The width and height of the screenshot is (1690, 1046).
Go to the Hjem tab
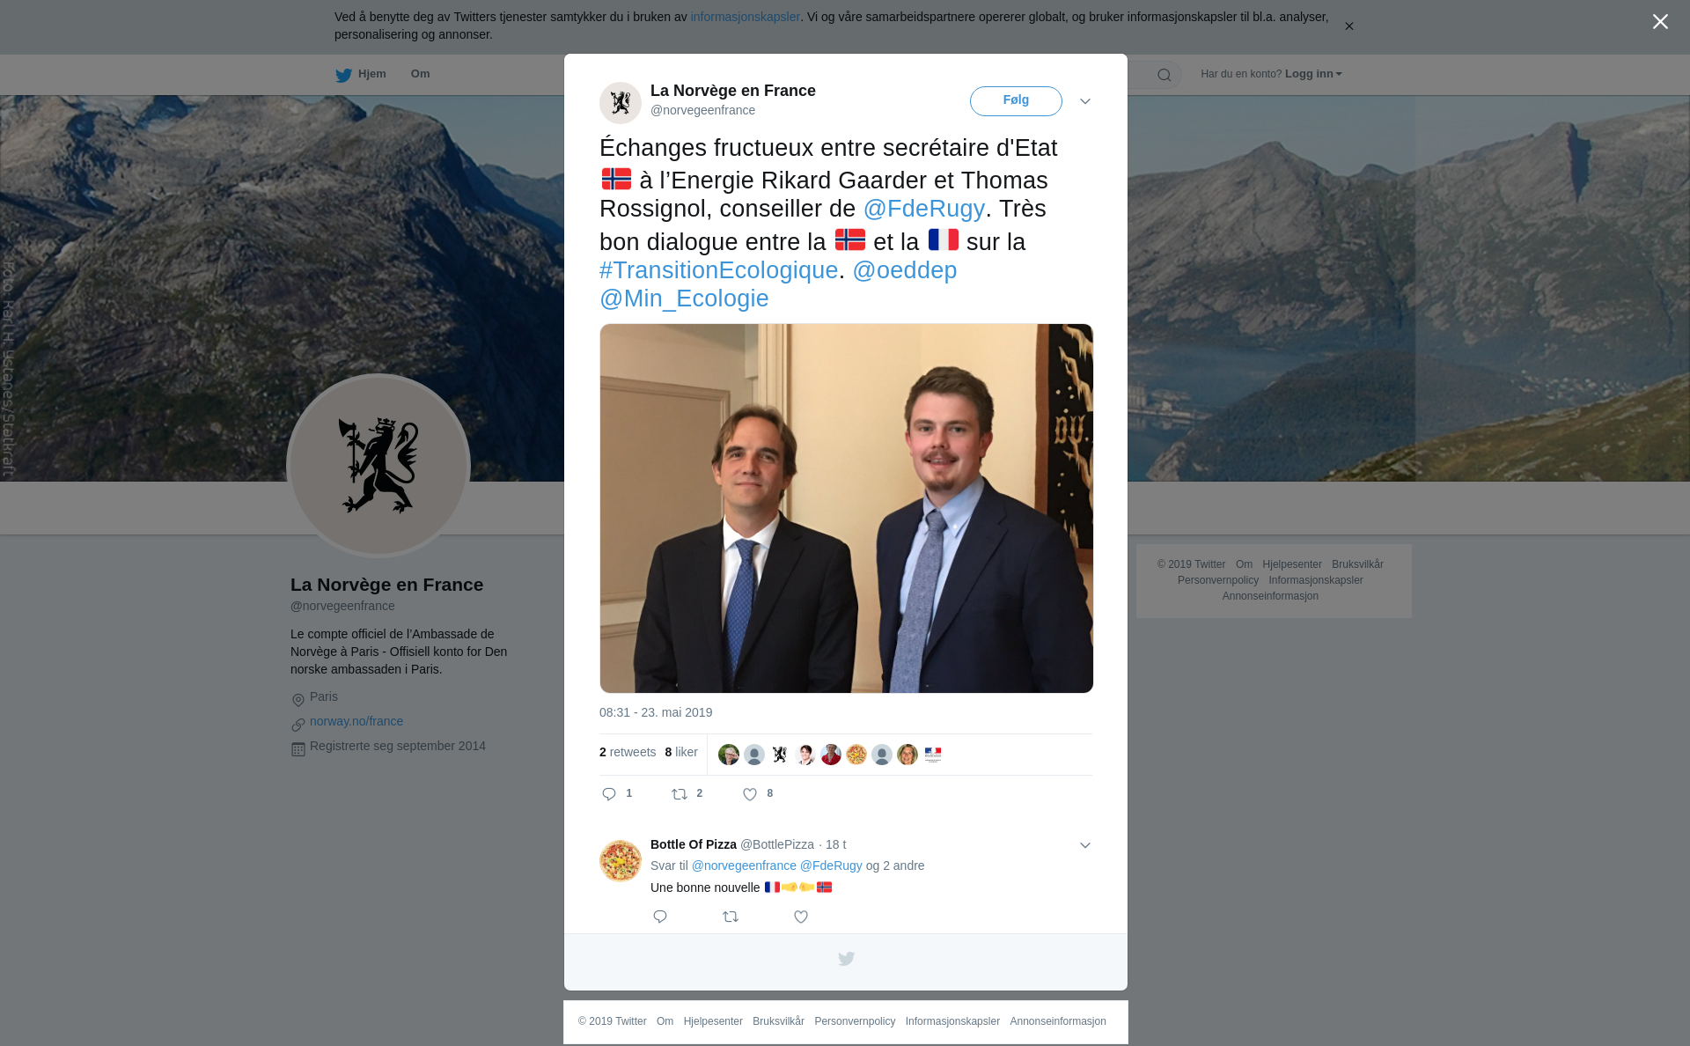(361, 75)
